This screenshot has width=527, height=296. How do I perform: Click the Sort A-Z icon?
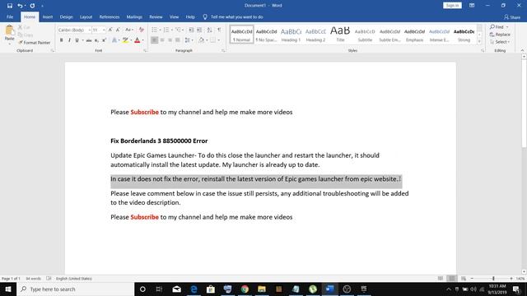click(209, 30)
